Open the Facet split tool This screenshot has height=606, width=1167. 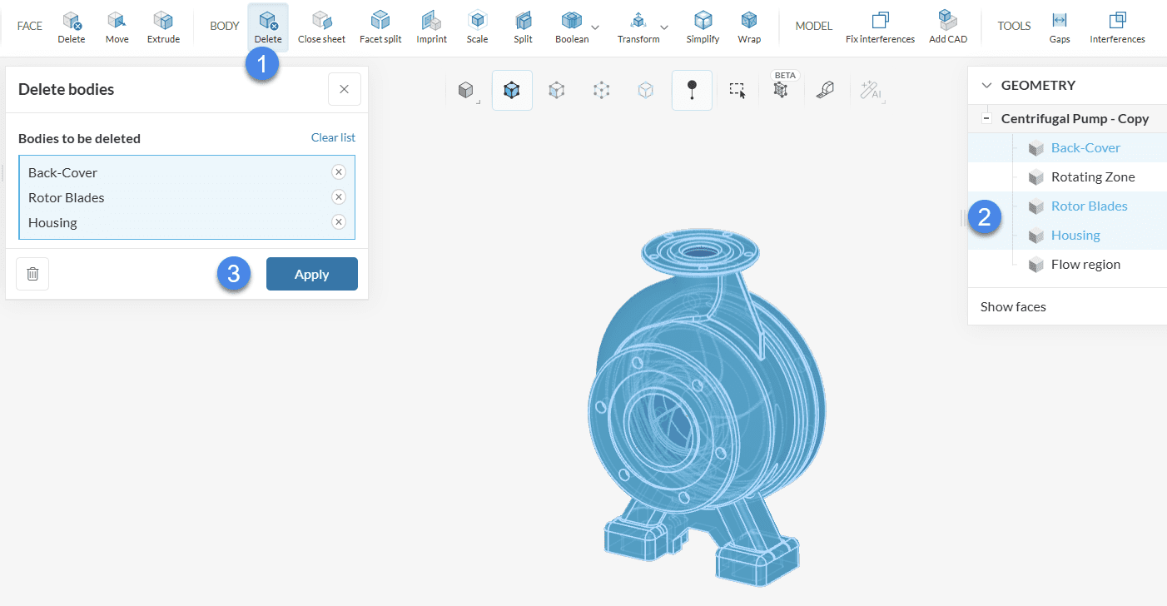point(380,27)
